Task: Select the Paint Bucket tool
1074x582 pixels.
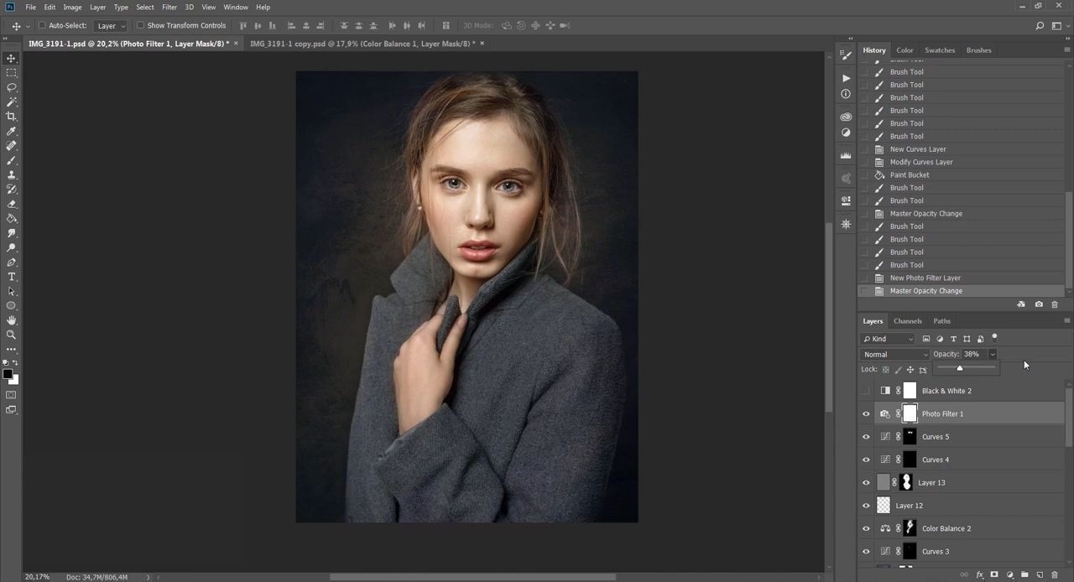Action: pyautogui.click(x=11, y=218)
